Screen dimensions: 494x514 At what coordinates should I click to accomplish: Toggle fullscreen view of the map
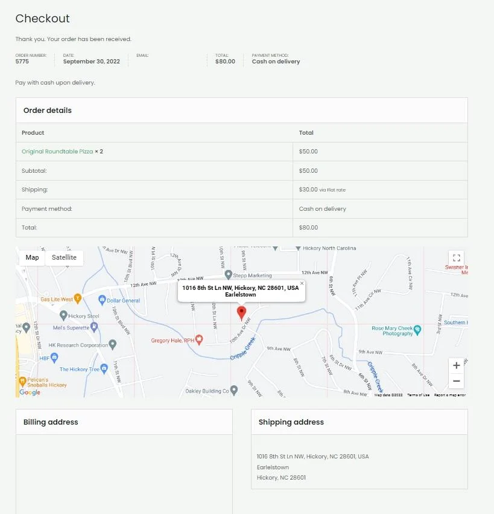(457, 258)
